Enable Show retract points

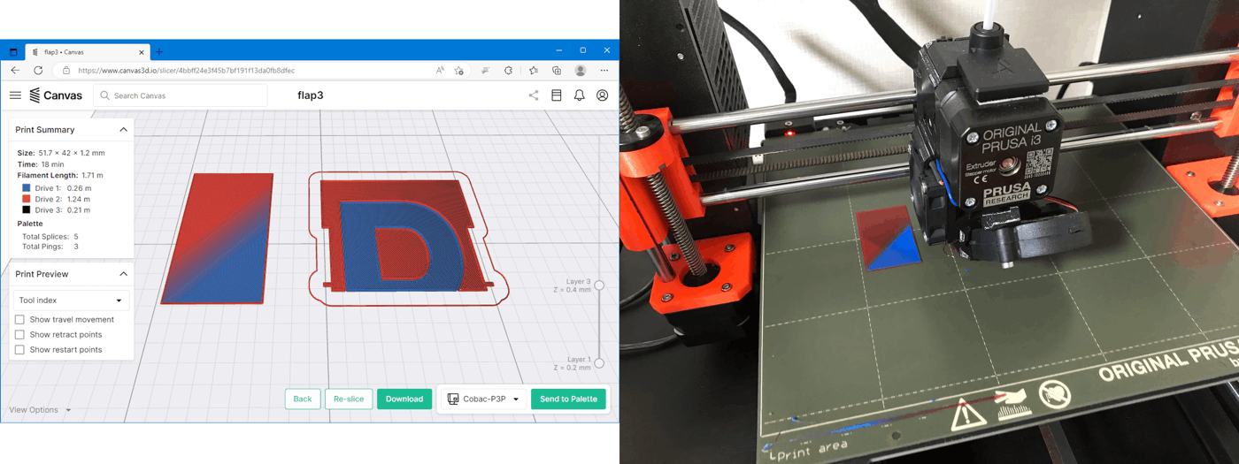coord(19,335)
